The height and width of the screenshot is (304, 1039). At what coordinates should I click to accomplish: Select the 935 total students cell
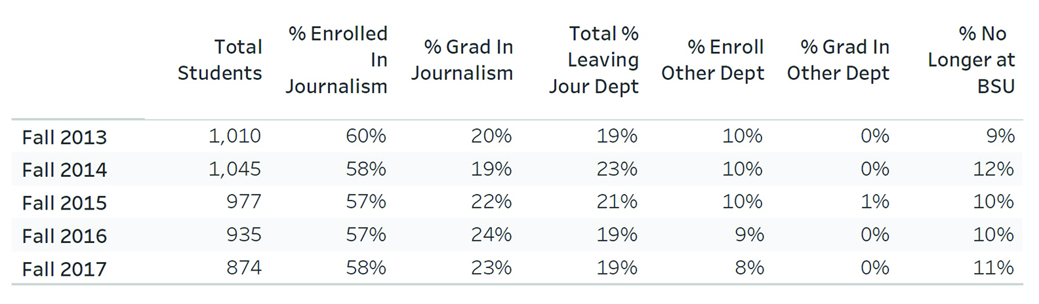coord(243,235)
